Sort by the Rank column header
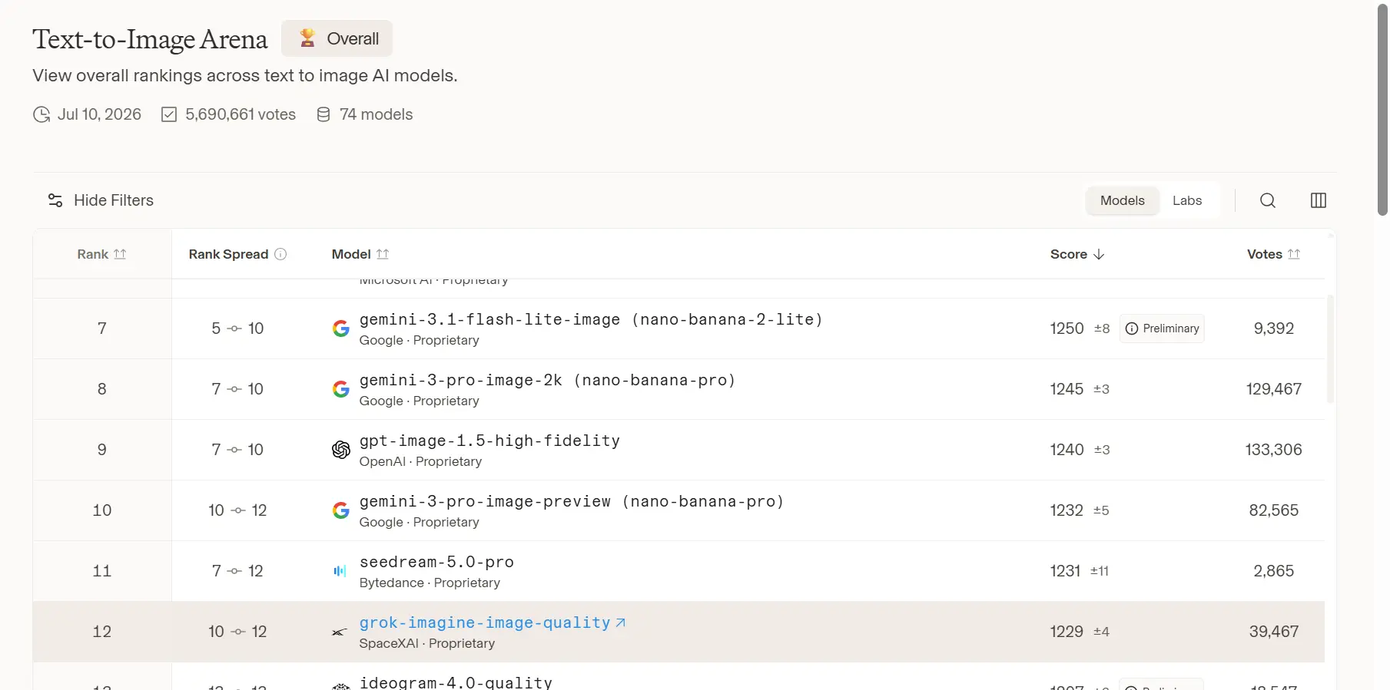Screen dimensions: 1390x690 pos(101,254)
